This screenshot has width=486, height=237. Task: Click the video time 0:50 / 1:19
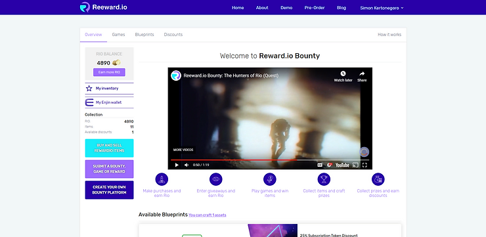point(201,165)
